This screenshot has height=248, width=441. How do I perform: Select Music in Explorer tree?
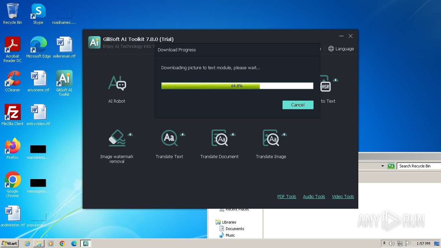(x=227, y=235)
